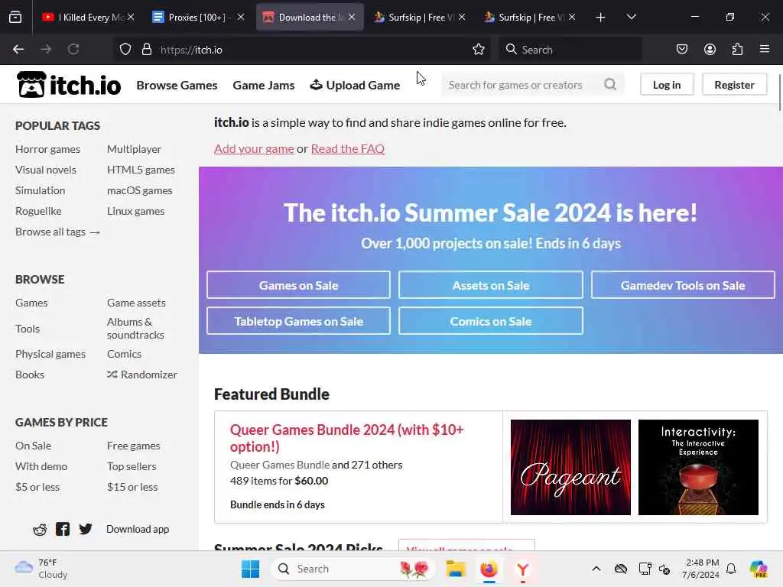
Task: Bookmark this page with the star icon
Action: 479,49
